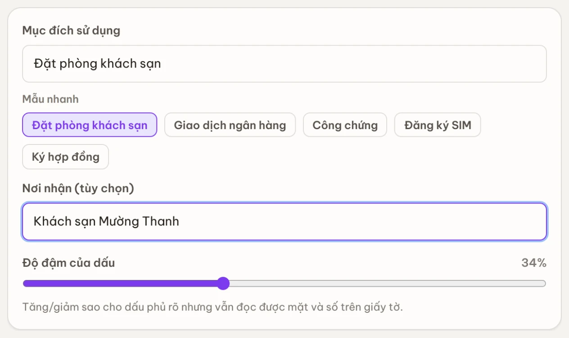Pick the Công chứng template chip
Screen dimensions: 569x338
[x=345, y=125]
